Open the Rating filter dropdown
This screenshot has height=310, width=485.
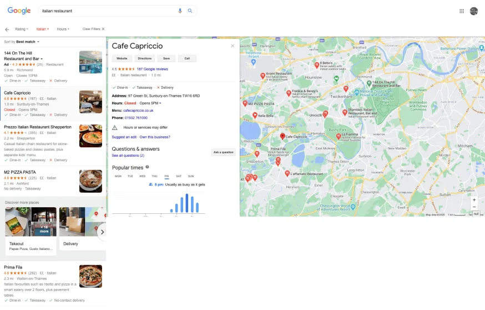point(21,29)
